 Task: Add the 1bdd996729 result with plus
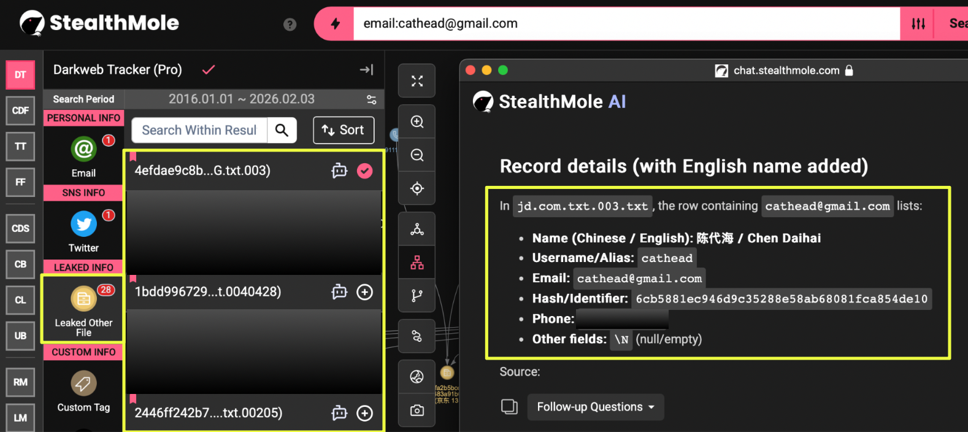tap(365, 292)
